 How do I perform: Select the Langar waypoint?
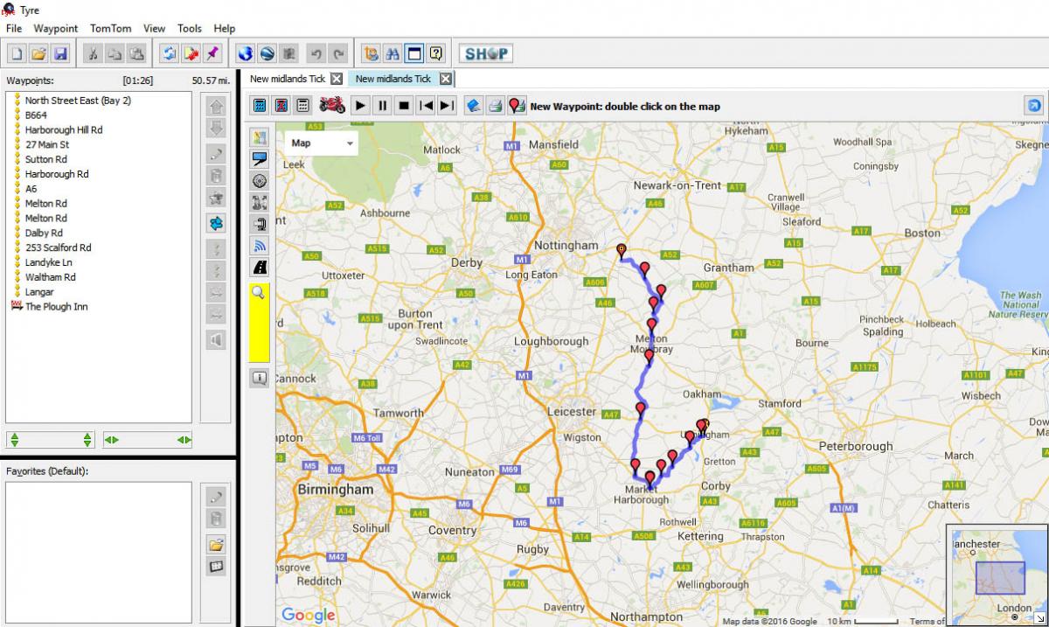tap(39, 292)
